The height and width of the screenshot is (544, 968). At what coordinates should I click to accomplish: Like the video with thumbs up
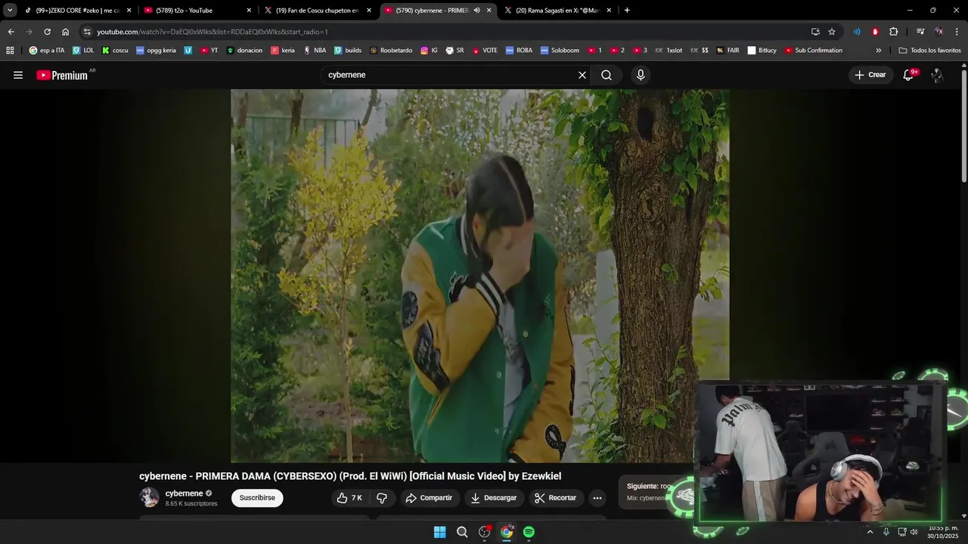tap(350, 498)
